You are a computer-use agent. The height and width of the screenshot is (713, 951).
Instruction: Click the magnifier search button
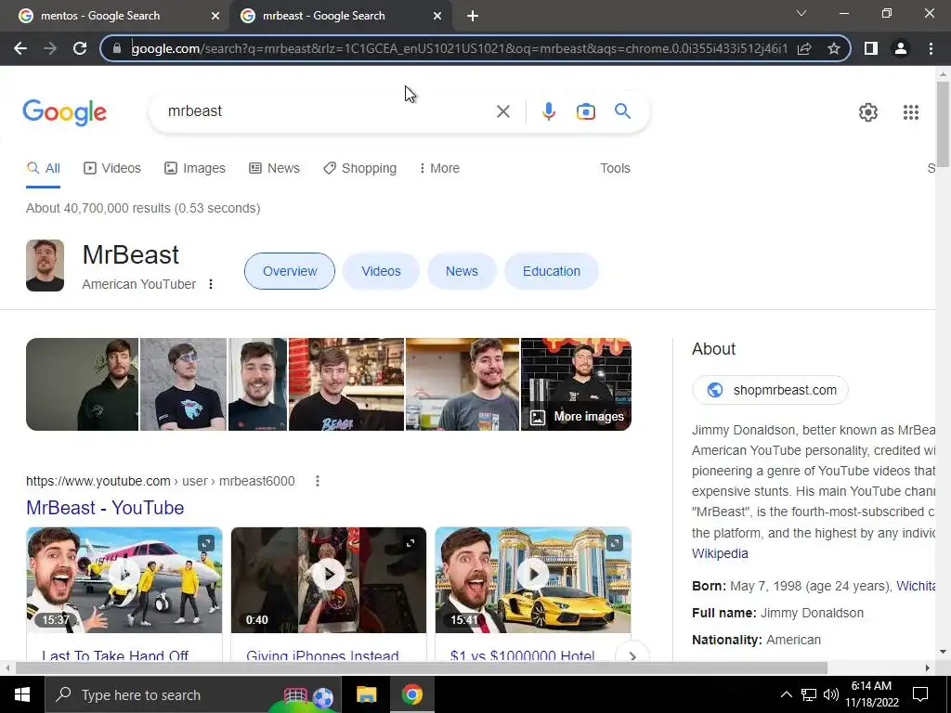tap(622, 111)
